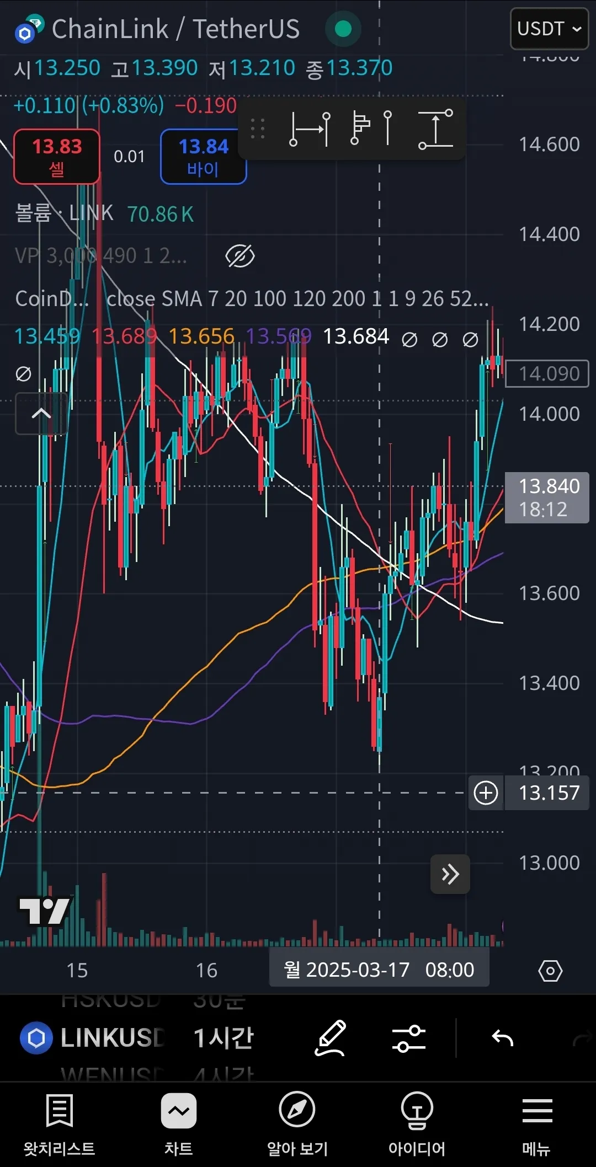Open the LINKUSD symbol selector
The image size is (596, 1167).
92,1038
